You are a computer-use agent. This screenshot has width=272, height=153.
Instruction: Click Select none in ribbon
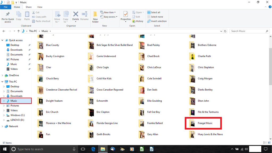[x=155, y=17]
